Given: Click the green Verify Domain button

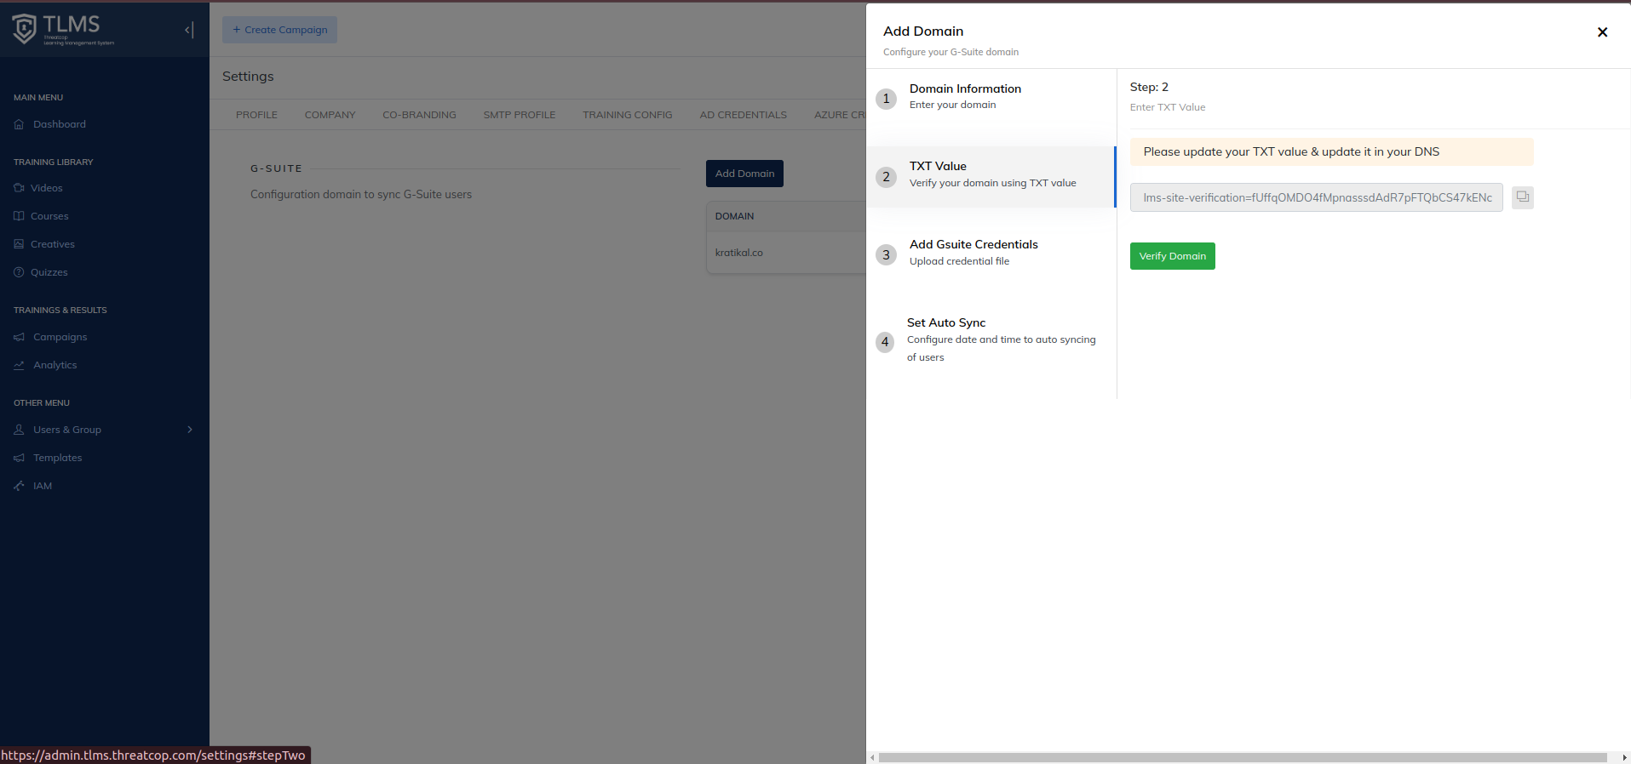Looking at the screenshot, I should (x=1172, y=256).
